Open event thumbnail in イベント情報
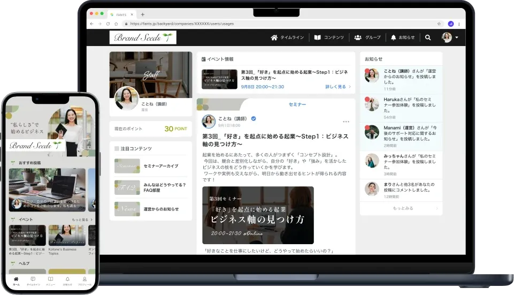The width and height of the screenshot is (514, 295). pos(219,79)
